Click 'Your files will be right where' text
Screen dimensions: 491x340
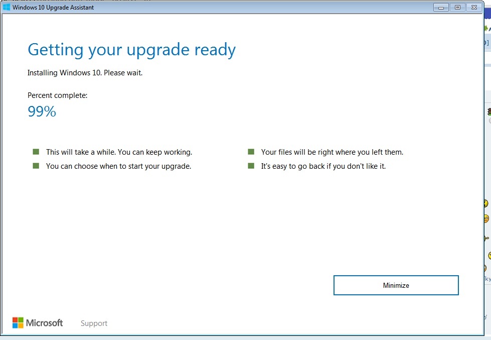(x=332, y=152)
